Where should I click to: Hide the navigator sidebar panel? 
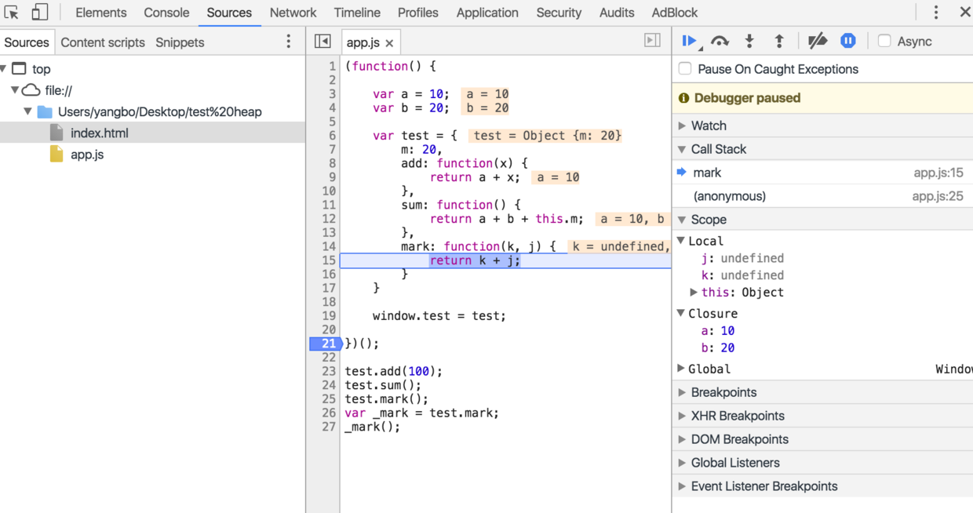click(x=323, y=42)
